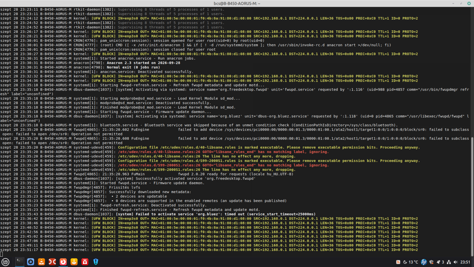
Task: Click 'Successfully downloaded new metadata:' line
Action: pyautogui.click(x=150, y=192)
